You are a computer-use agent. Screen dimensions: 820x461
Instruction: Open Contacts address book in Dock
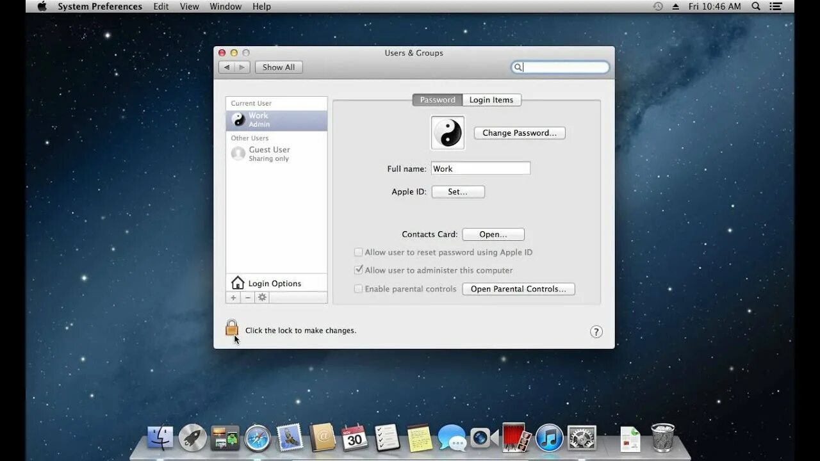[322, 438]
